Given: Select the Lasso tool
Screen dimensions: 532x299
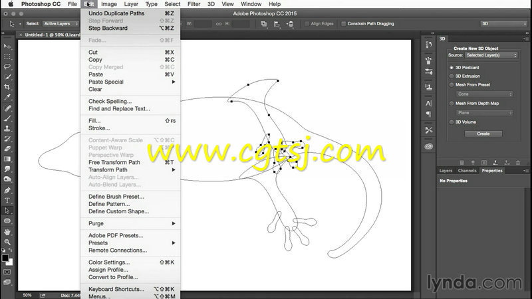Looking at the screenshot, I should [7, 66].
